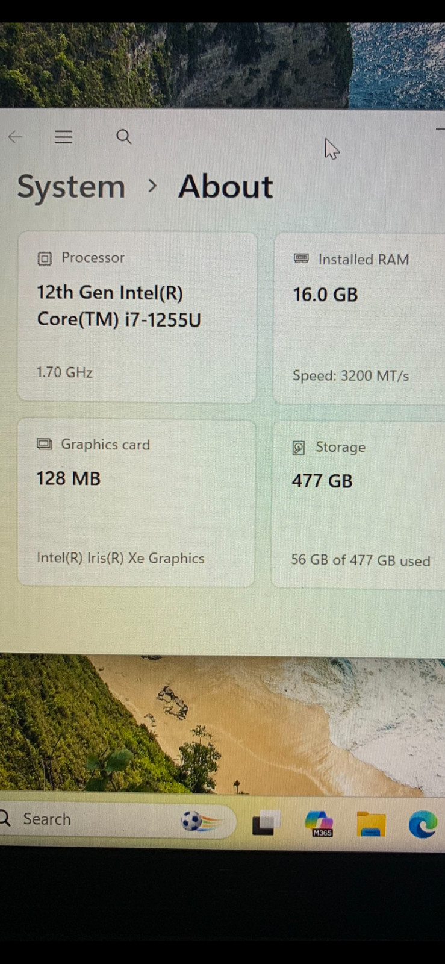Viewport: 445px width, 964px height.
Task: Click the About breadcrumb title
Action: pos(226,186)
